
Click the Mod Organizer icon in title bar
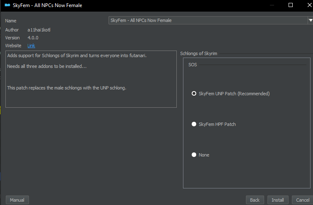[7, 5]
